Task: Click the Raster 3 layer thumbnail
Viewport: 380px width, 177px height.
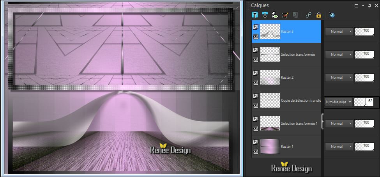Action: 270,32
